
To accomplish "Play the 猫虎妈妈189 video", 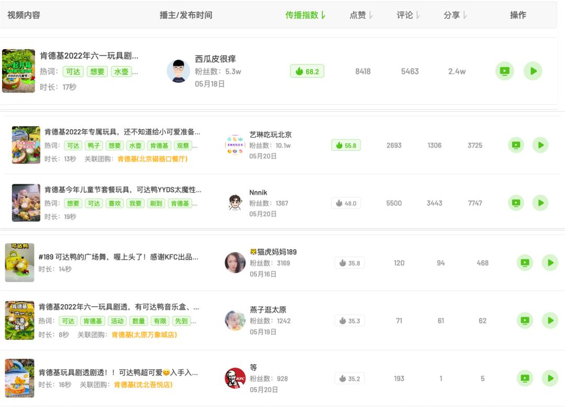I will click(549, 262).
